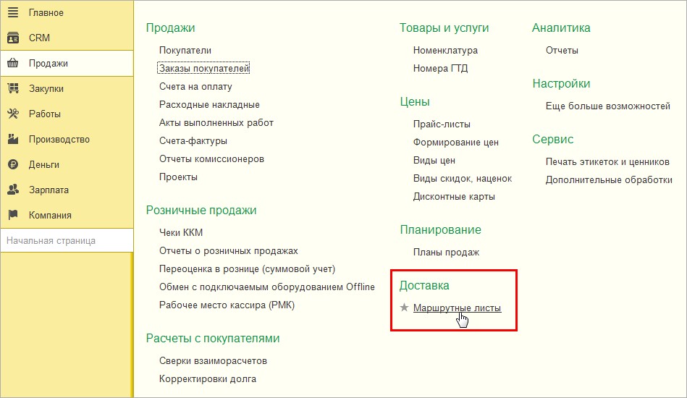Screen dimensions: 687x398
Task: Open Еще больше возможностей settings
Action: (607, 106)
